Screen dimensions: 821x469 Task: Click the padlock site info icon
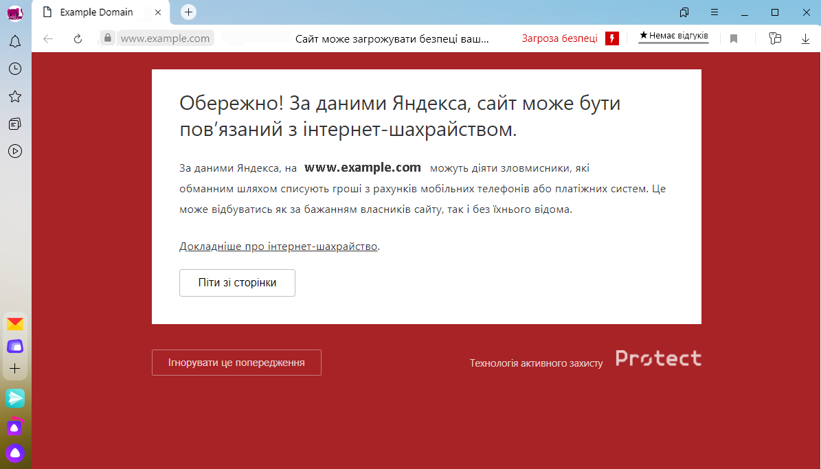[107, 38]
